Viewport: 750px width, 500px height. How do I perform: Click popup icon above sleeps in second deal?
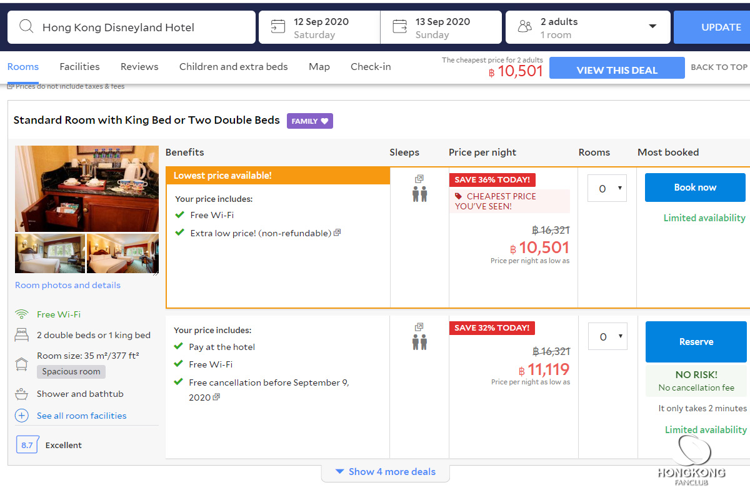tap(419, 327)
